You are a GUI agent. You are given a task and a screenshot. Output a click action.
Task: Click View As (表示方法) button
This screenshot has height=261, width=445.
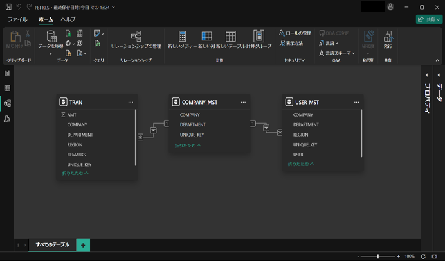click(x=291, y=44)
